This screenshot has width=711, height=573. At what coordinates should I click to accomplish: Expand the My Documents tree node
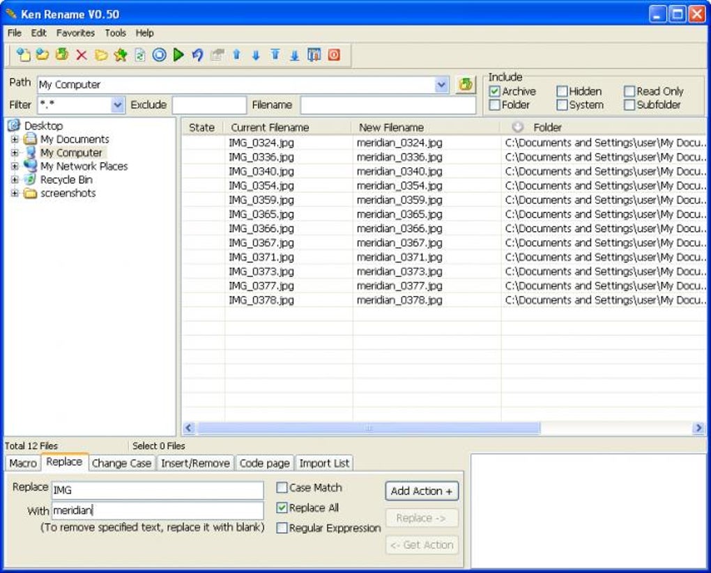pos(15,139)
